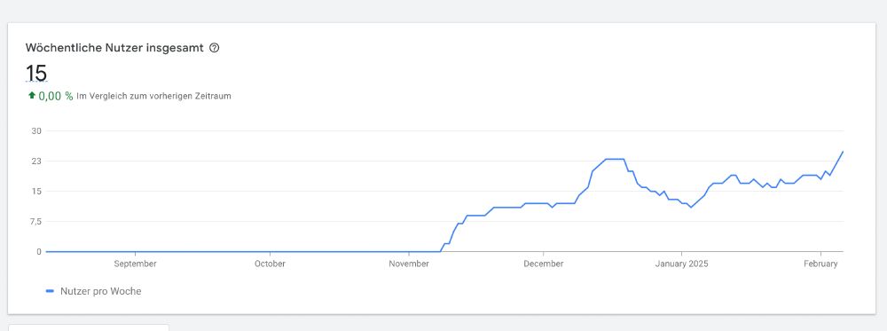The image size is (887, 331).
Task: Select the February label on the time axis
Action: pyautogui.click(x=820, y=264)
